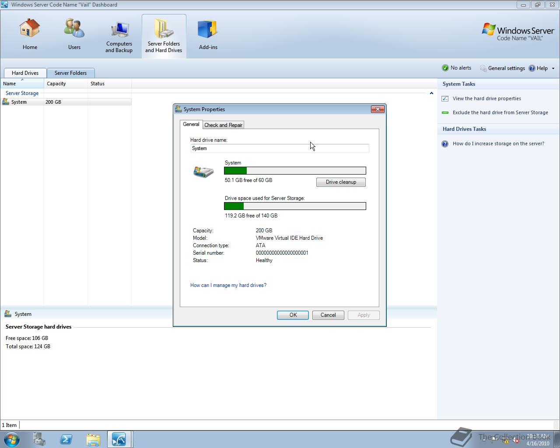Click the System partition usage bar
This screenshot has height=448, width=560.
point(295,171)
